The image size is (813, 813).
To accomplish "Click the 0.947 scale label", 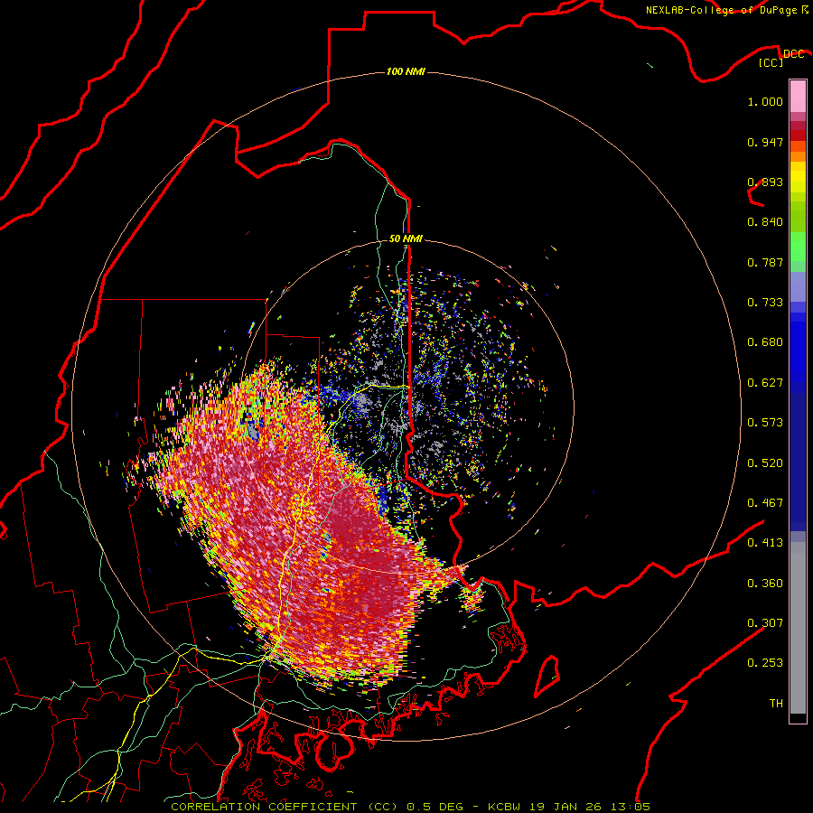I will click(765, 142).
